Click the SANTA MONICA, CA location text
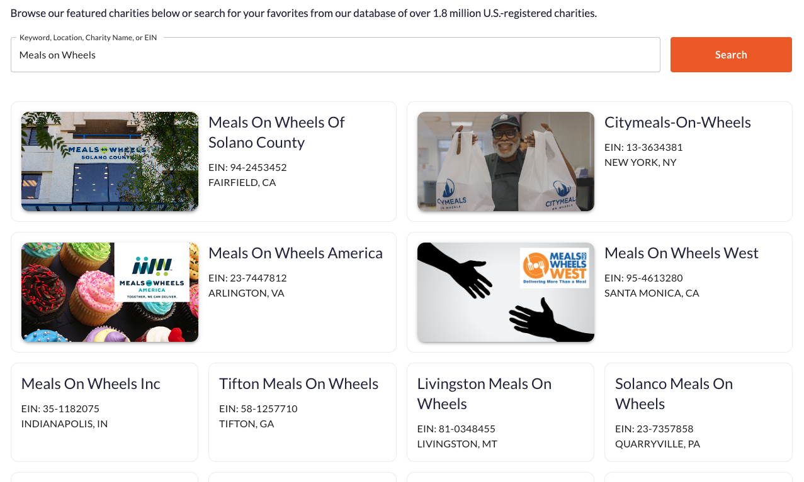Image resolution: width=804 pixels, height=482 pixels. point(652,293)
